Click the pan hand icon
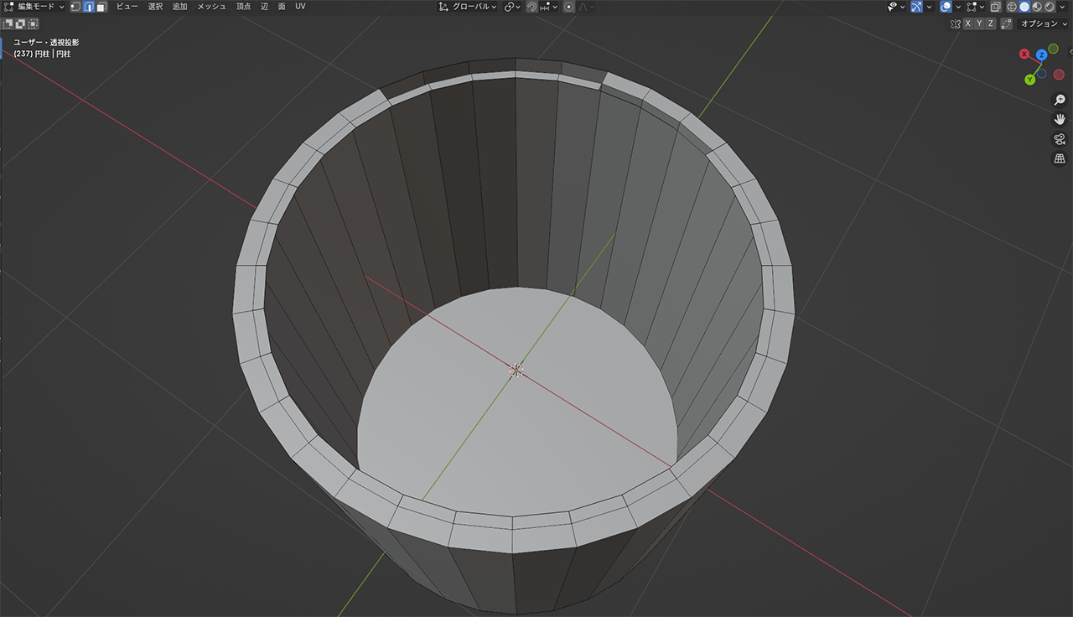 click(x=1060, y=120)
